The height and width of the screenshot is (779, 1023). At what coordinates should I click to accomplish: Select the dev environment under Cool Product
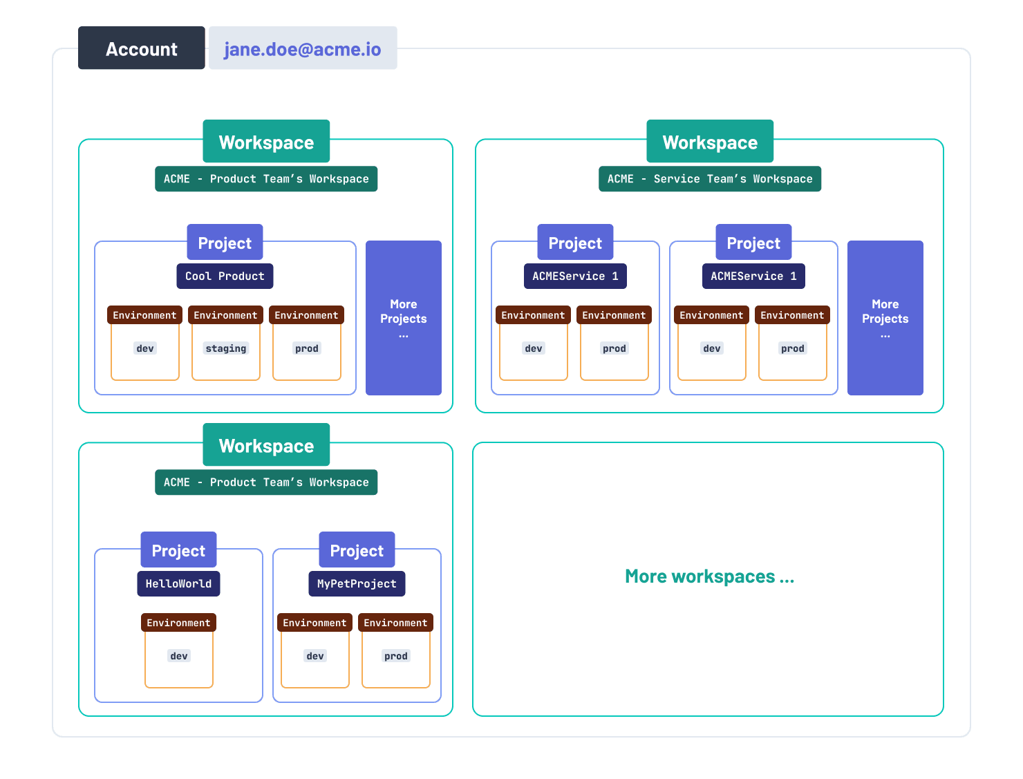(x=144, y=348)
